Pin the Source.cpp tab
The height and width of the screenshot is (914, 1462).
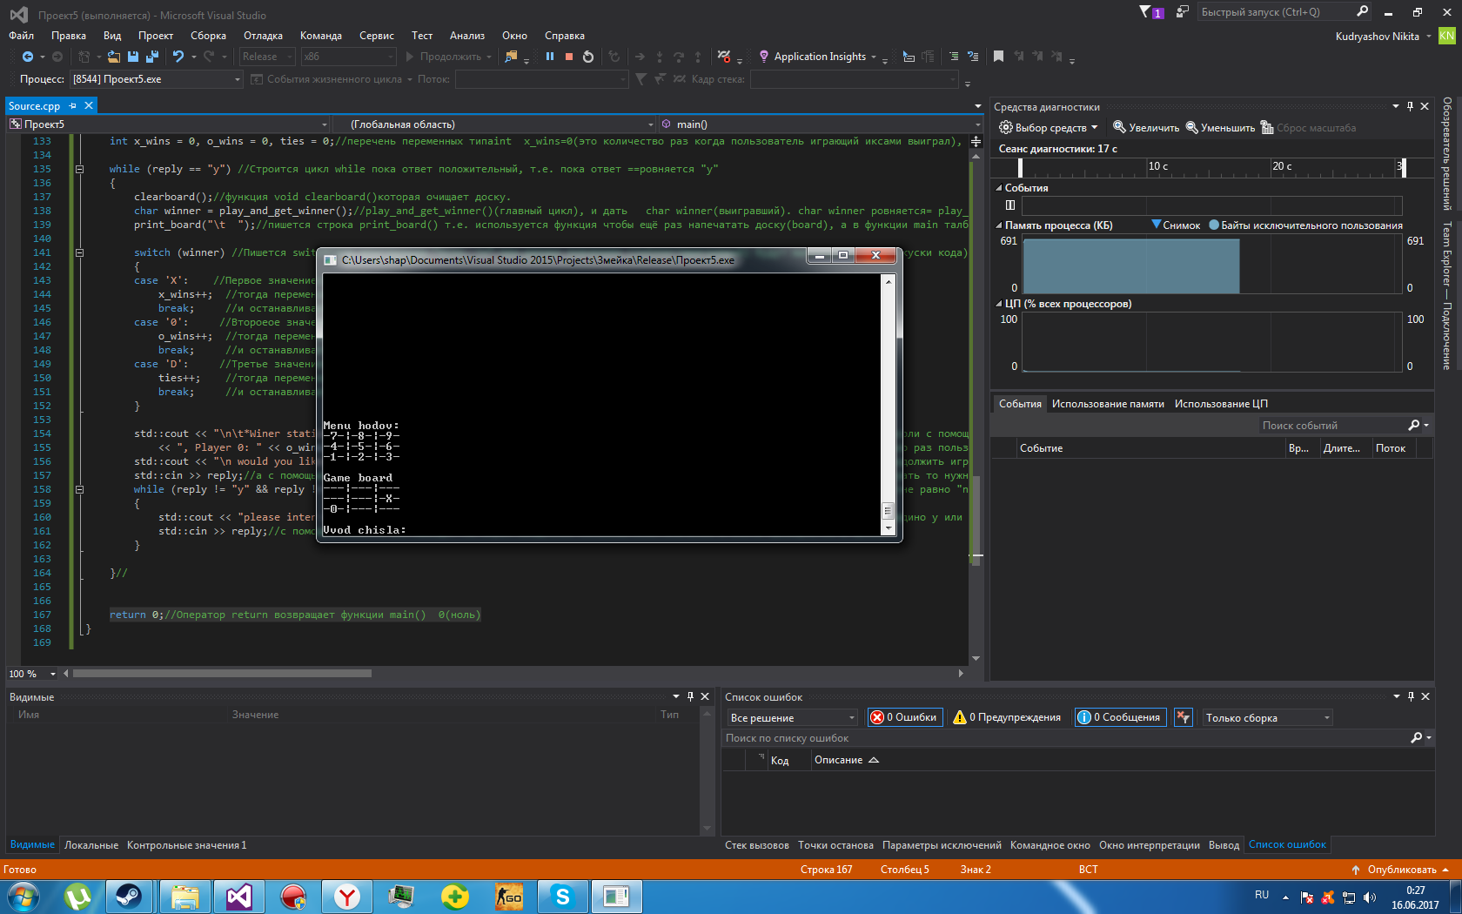[73, 105]
